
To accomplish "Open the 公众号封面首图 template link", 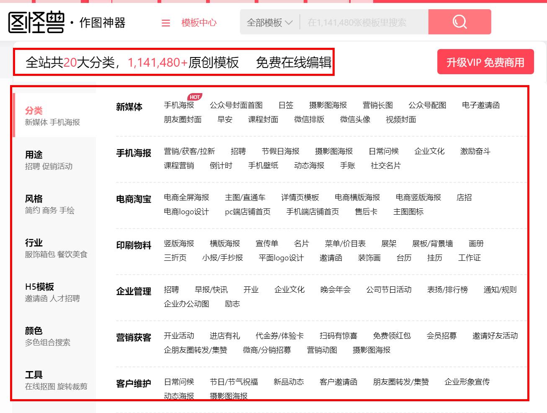I will coord(236,105).
